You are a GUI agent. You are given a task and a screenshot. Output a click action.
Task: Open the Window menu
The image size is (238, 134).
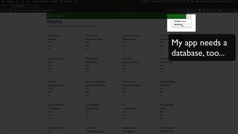68,1
